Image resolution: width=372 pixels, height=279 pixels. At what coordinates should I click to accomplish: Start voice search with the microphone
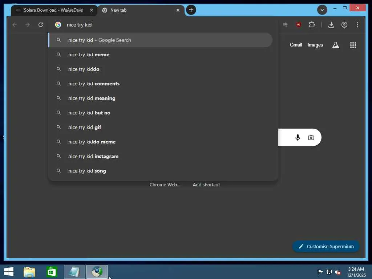tap(298, 137)
